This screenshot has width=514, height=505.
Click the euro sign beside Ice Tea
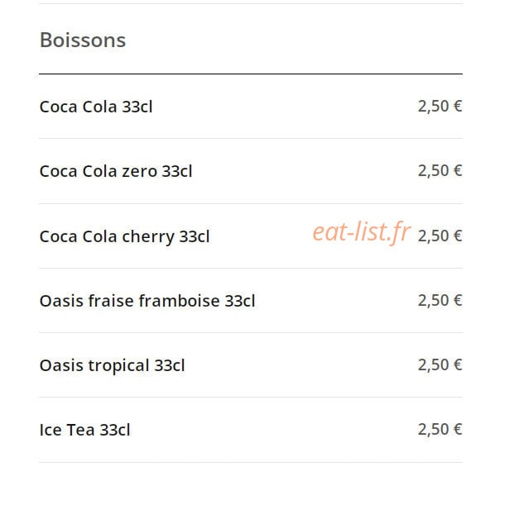coord(458,429)
